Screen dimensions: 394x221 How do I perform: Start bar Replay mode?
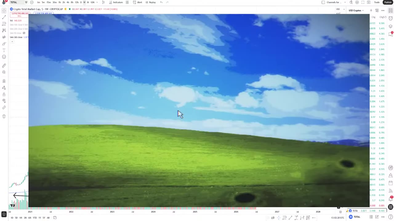pos(151,2)
